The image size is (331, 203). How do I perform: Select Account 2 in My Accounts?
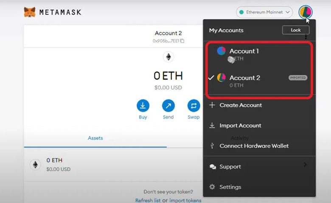click(x=259, y=81)
